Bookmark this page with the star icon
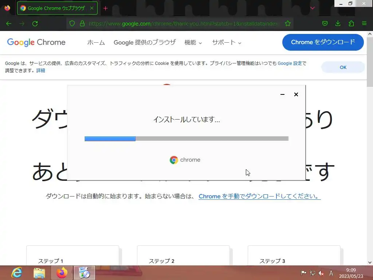The height and width of the screenshot is (280, 373). 288,23
